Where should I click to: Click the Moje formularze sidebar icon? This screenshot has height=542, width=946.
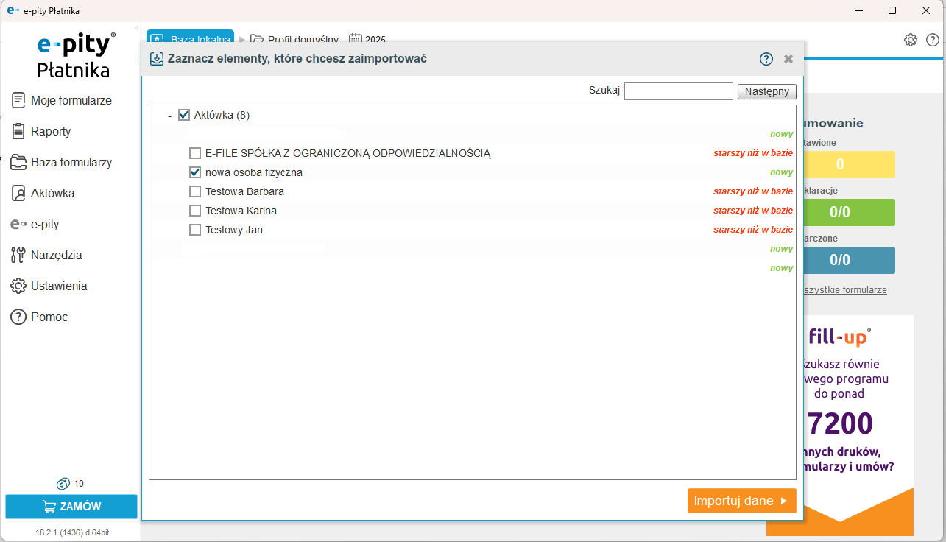18,100
